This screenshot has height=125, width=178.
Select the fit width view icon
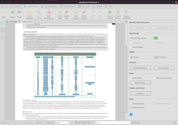point(80,123)
